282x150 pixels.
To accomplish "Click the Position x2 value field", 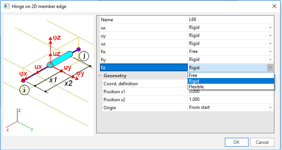I will pyautogui.click(x=231, y=99).
